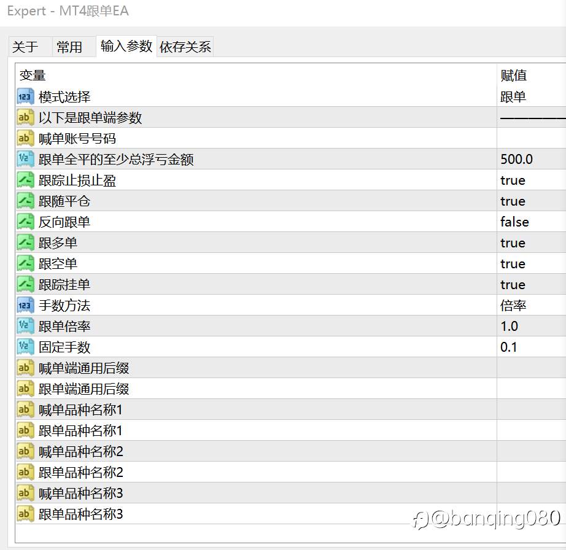This screenshot has height=550, width=566.
Task: Click the string icon beside 跟单品种名称3
Action: click(x=25, y=514)
